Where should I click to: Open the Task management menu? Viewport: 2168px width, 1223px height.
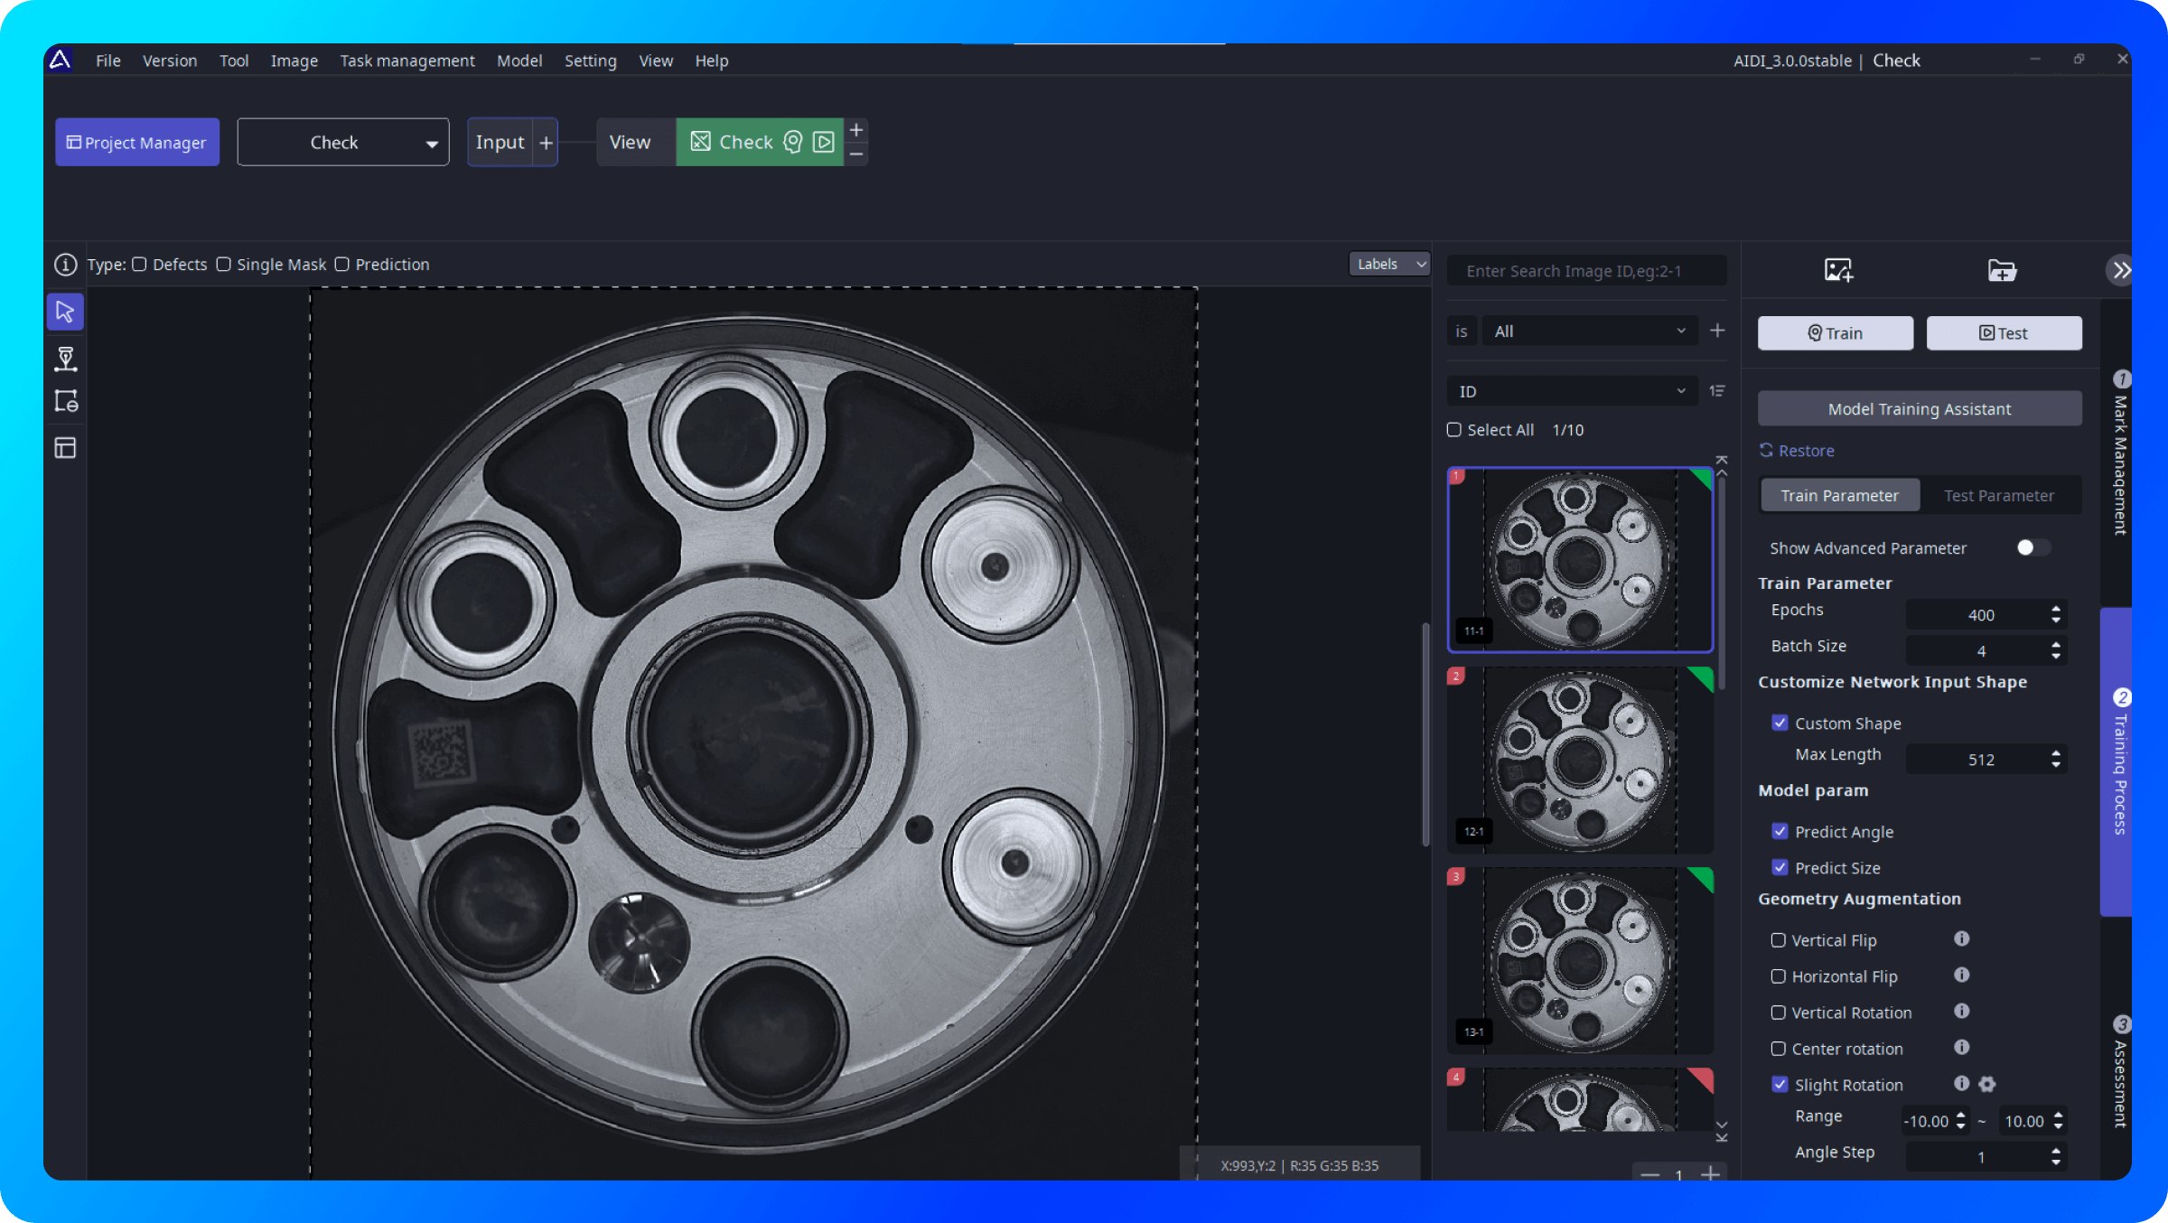tap(406, 61)
